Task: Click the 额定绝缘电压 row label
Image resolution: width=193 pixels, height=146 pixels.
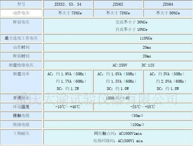Action: (x=21, y=65)
